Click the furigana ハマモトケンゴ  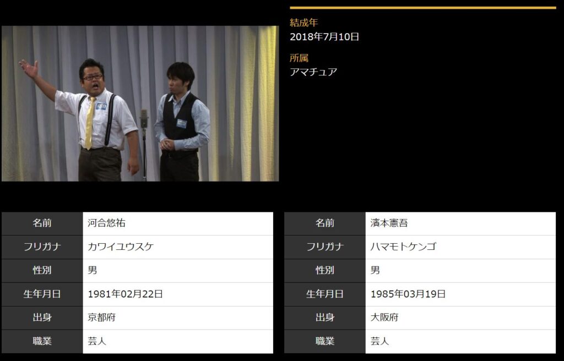point(403,247)
